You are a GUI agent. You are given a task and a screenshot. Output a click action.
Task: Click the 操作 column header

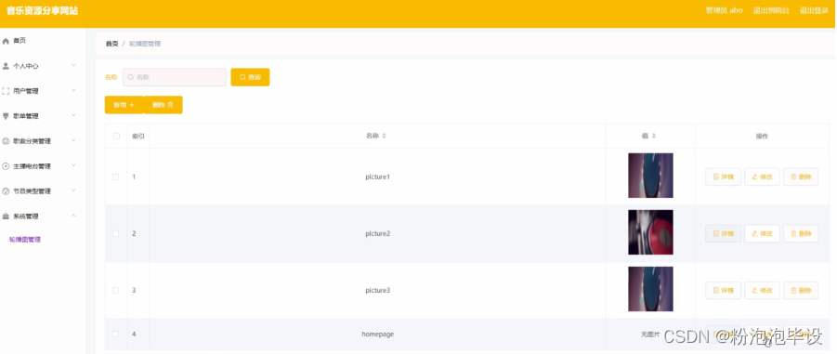(x=762, y=137)
